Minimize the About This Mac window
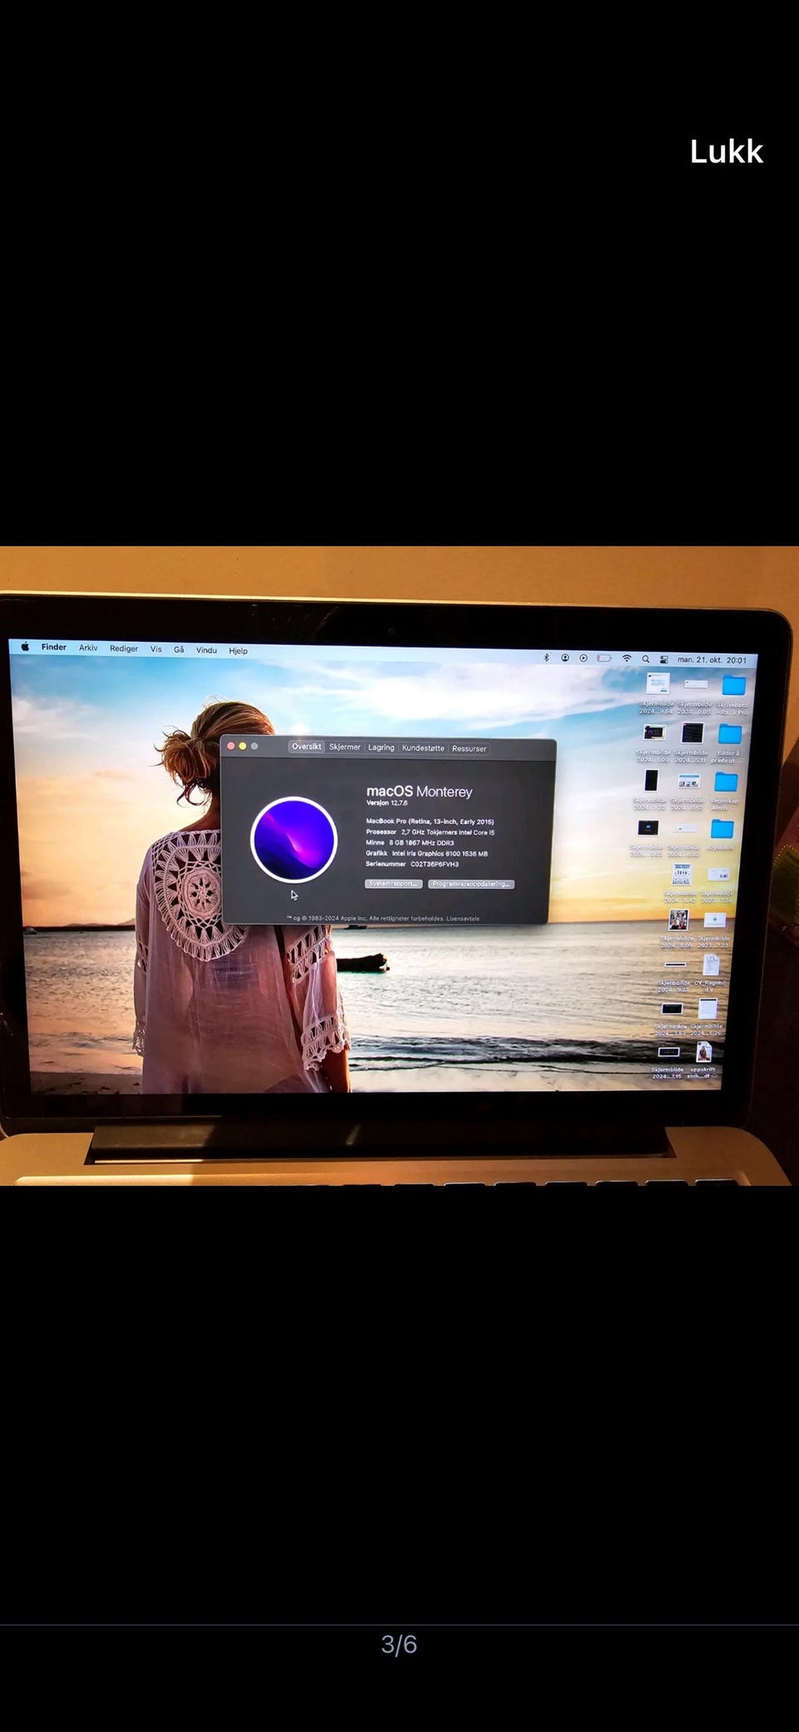Viewport: 799px width, 1732px height. [x=242, y=746]
